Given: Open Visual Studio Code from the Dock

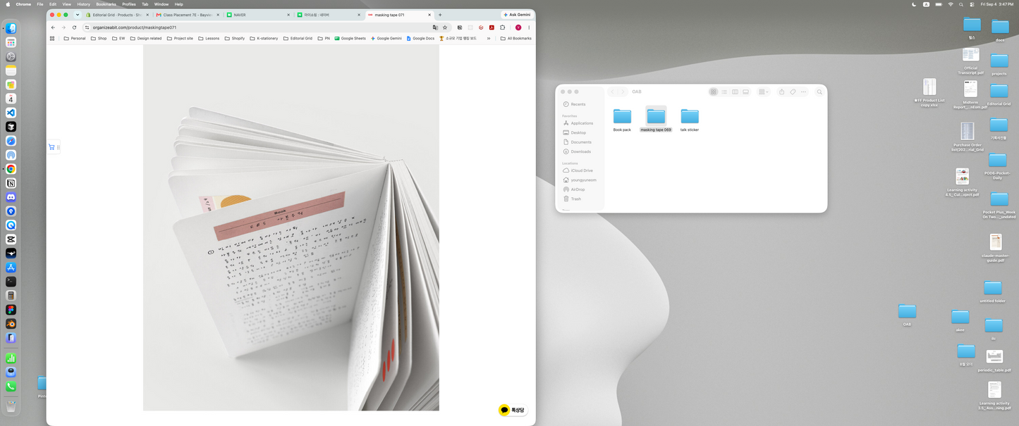Looking at the screenshot, I should coord(11,113).
